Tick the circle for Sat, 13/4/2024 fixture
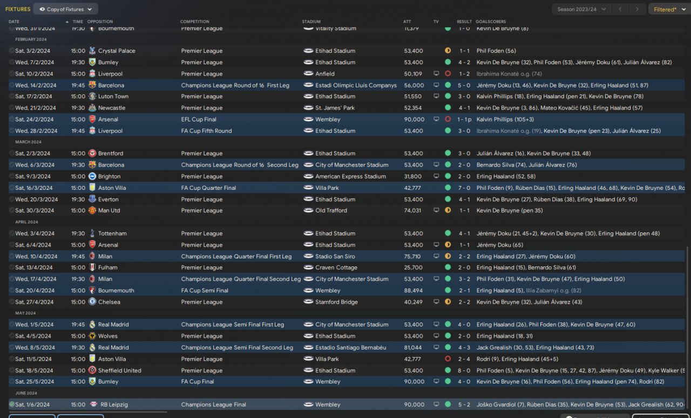691x418 pixels. point(12,268)
